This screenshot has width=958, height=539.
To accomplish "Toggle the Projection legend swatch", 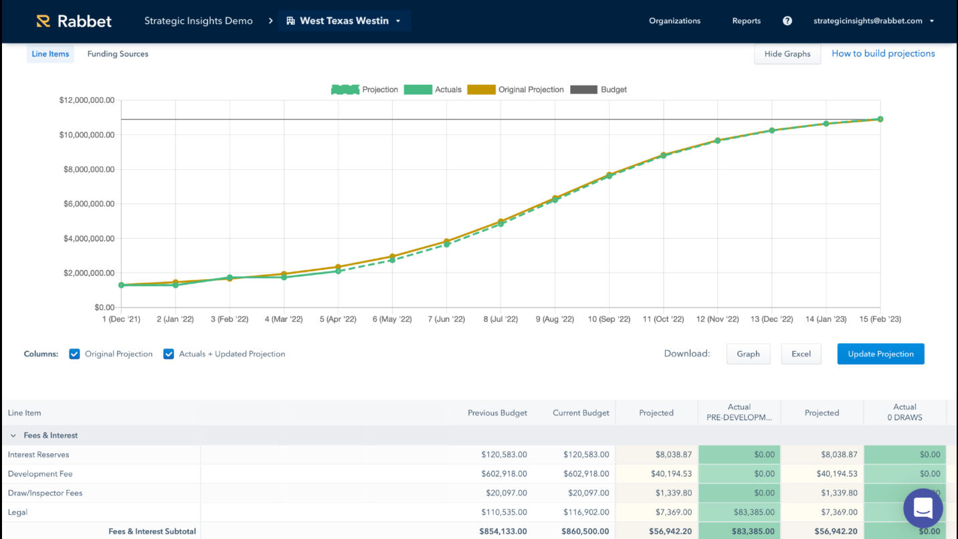I will [345, 90].
